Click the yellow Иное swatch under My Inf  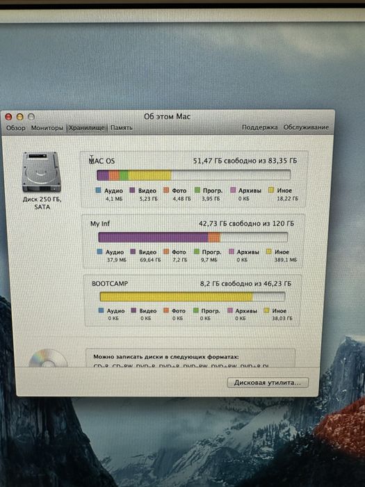269,252
